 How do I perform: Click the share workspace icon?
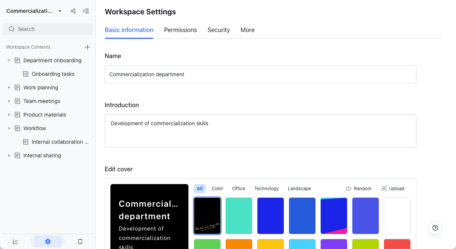pyautogui.click(x=73, y=11)
